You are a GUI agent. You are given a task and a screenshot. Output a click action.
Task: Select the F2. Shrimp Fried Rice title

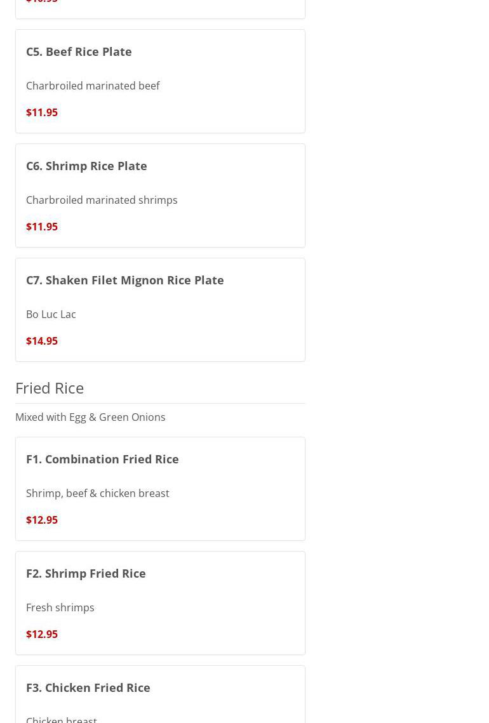pyautogui.click(x=86, y=573)
